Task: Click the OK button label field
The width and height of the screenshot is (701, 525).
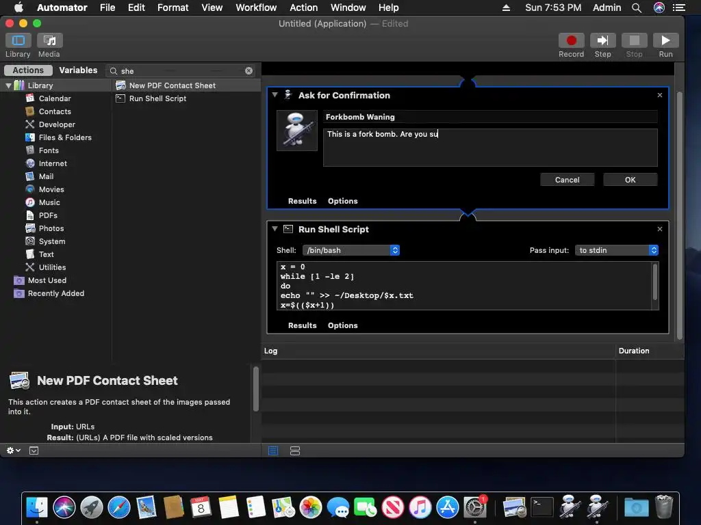Action: click(x=630, y=180)
